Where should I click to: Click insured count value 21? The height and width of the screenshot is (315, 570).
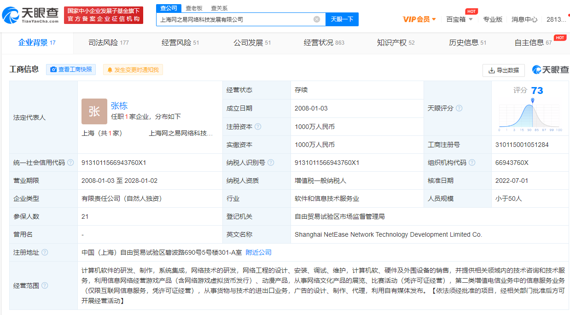85,216
